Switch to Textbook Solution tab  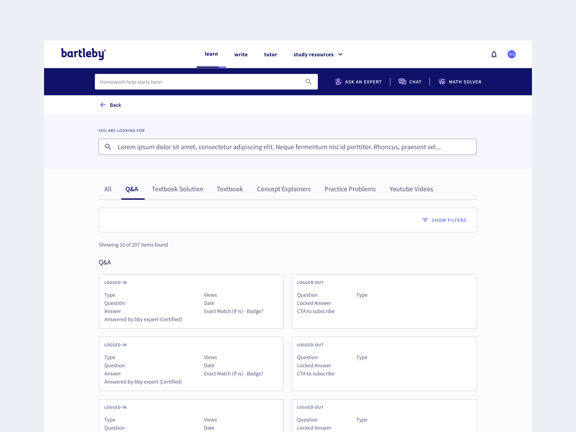[x=178, y=189]
